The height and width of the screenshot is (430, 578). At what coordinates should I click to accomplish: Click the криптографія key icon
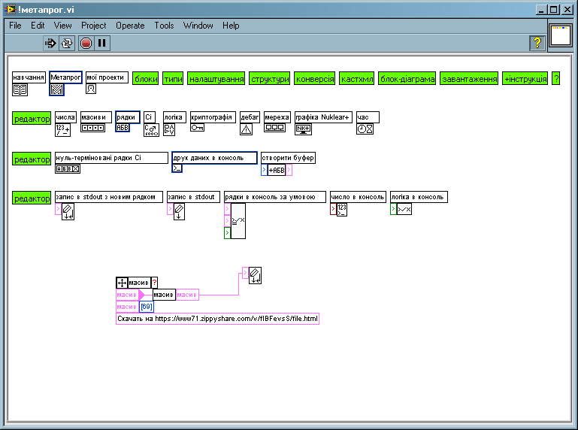pyautogui.click(x=198, y=128)
